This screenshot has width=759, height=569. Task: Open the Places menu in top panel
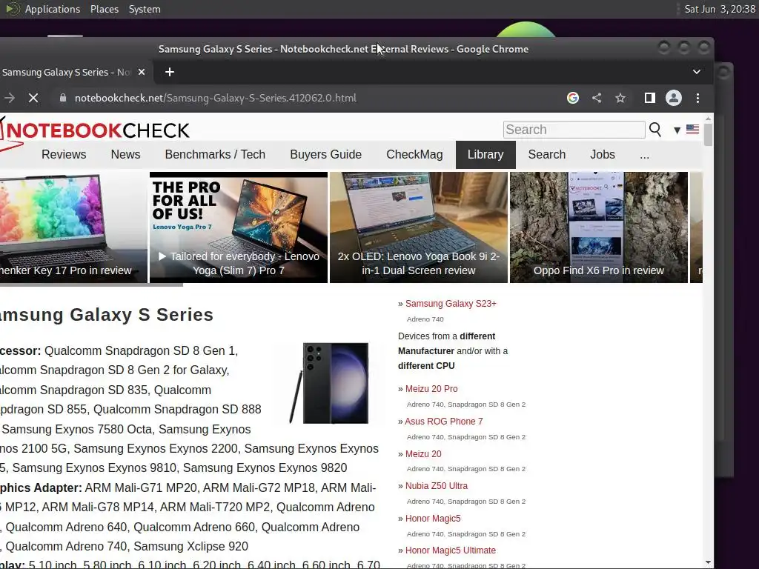[x=104, y=9]
